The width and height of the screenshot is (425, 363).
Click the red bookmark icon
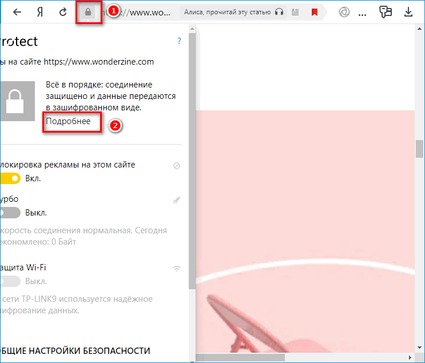[x=314, y=12]
